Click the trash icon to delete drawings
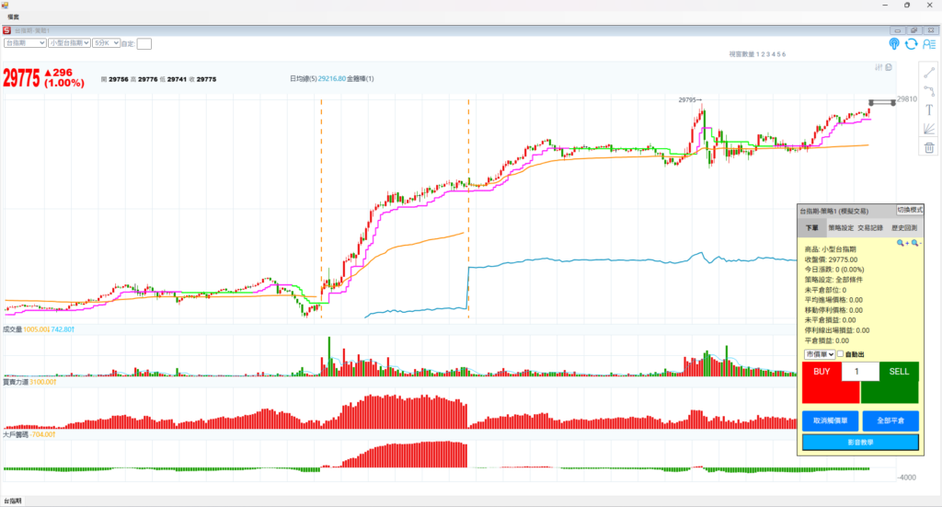Image resolution: width=942 pixels, height=507 pixels. tap(929, 147)
